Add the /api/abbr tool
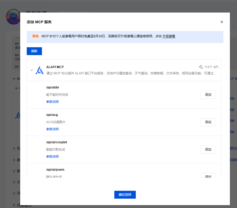Image resolution: width=237 pixels, height=208 pixels. click(x=208, y=95)
